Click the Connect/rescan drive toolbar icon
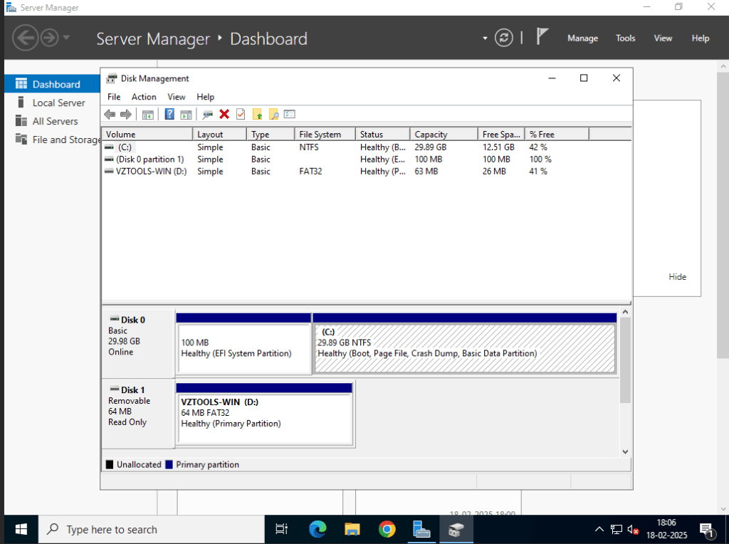 tap(208, 115)
